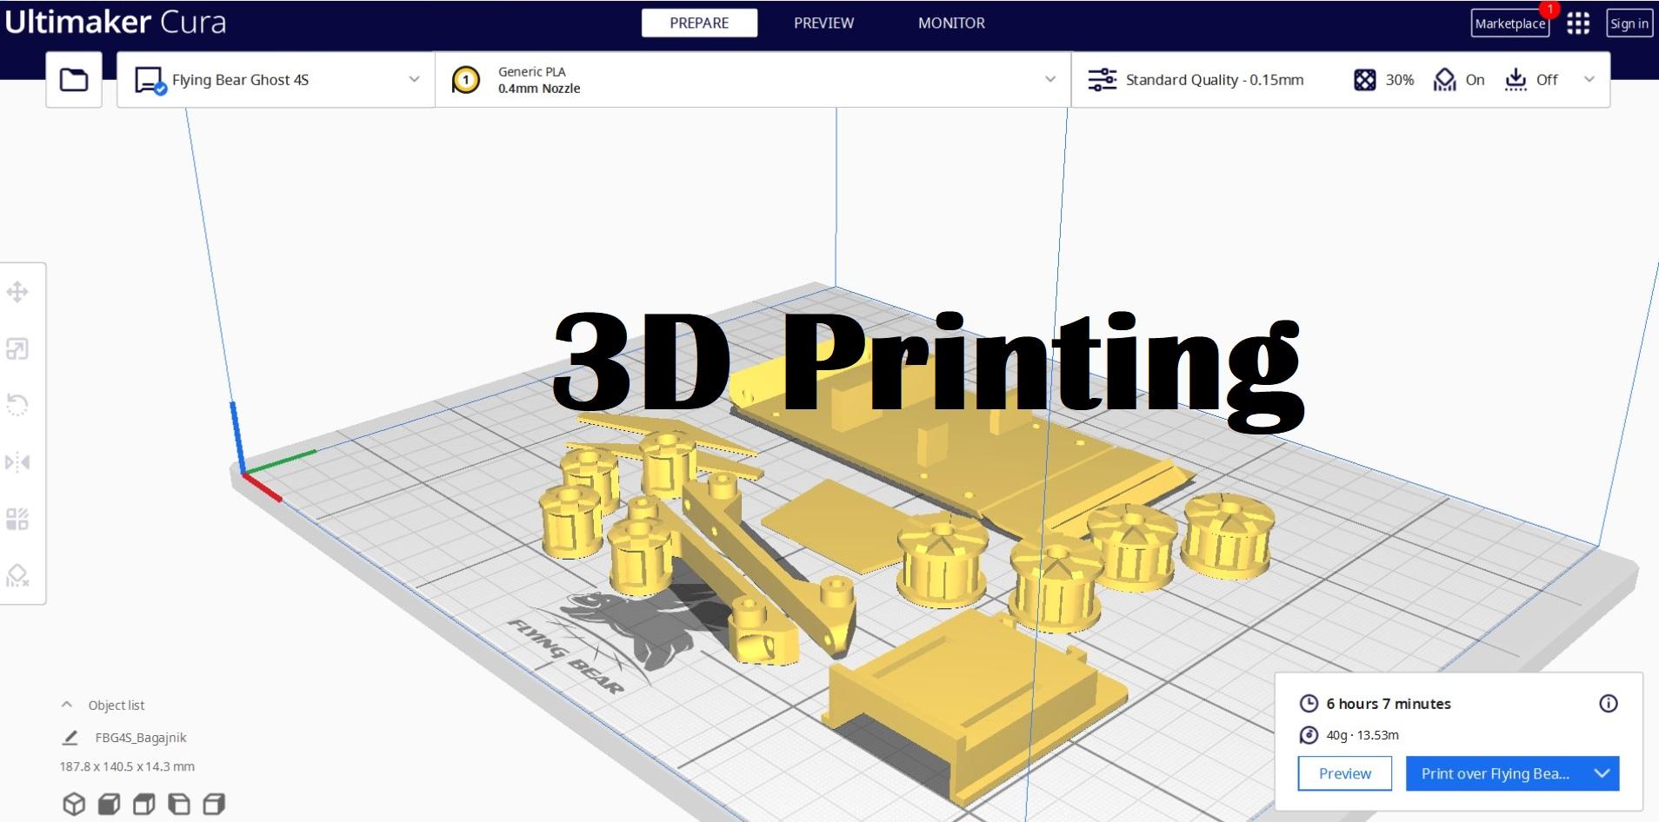
Task: Click Print over Flying Bear button
Action: point(1496,773)
